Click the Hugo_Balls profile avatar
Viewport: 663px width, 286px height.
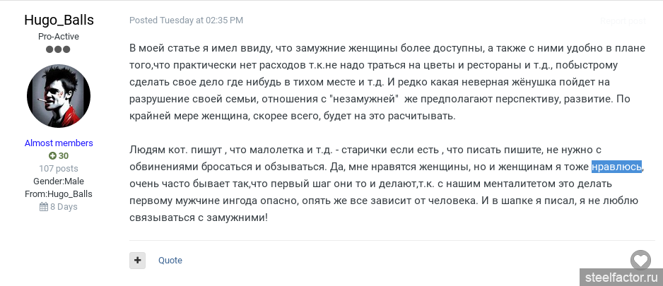(59, 97)
